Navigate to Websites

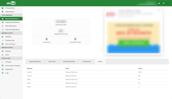(11, 37)
